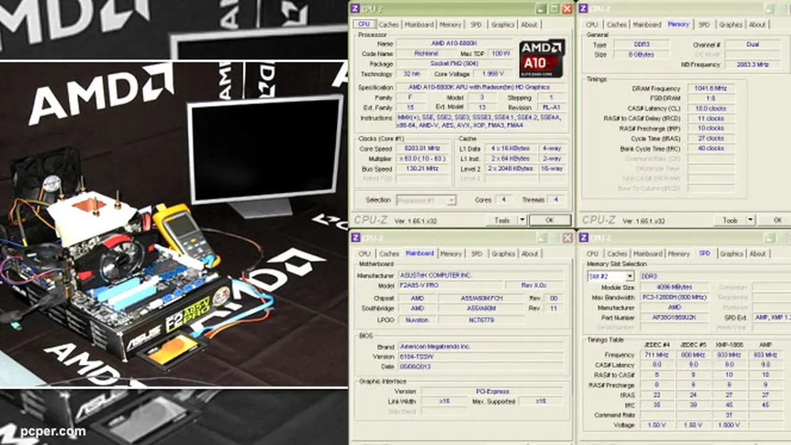Screen dimensions: 791x445
Task: Click the CAS# Latency 10.0 clocks value
Action: click(711, 108)
